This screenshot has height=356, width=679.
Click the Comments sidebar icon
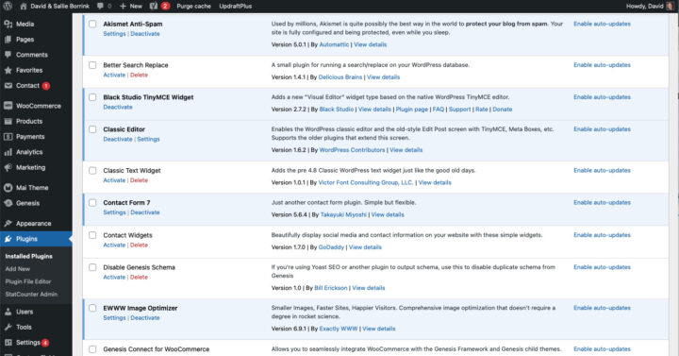pyautogui.click(x=8, y=55)
